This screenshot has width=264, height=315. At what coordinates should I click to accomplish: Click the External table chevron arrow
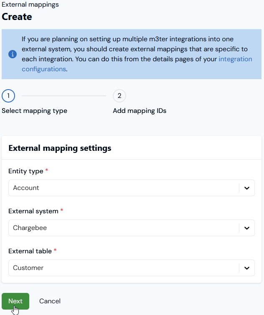[x=247, y=268]
